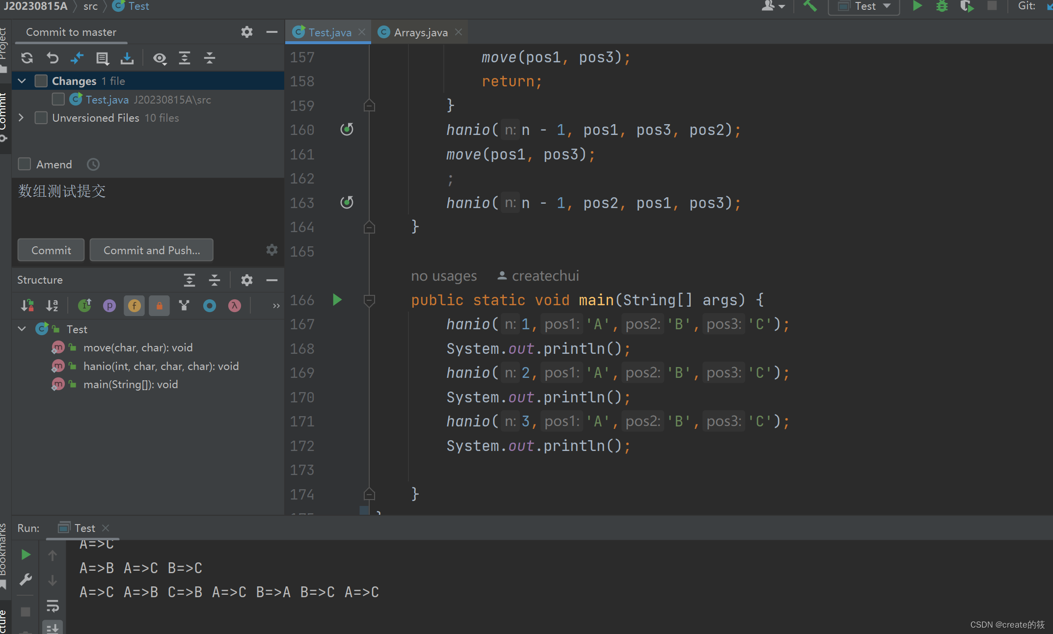
Task: Click the recursive call gutter icon on line 160
Action: (x=347, y=130)
